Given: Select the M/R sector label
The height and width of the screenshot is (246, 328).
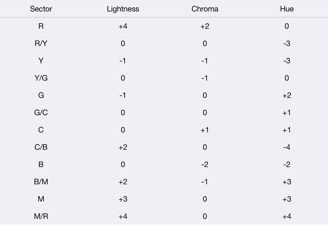Looking at the screenshot, I should [41, 216].
